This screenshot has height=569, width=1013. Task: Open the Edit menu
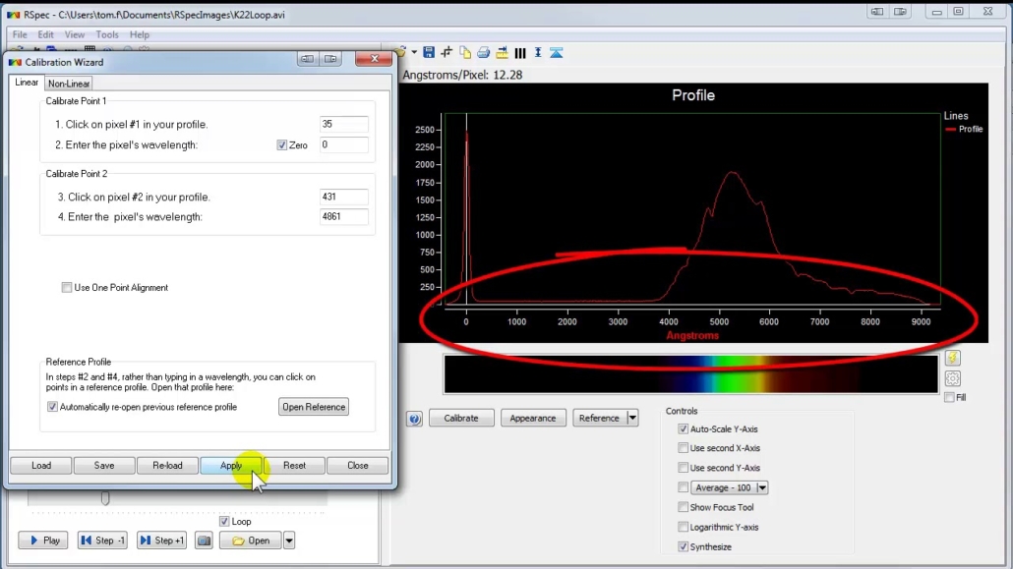point(45,34)
